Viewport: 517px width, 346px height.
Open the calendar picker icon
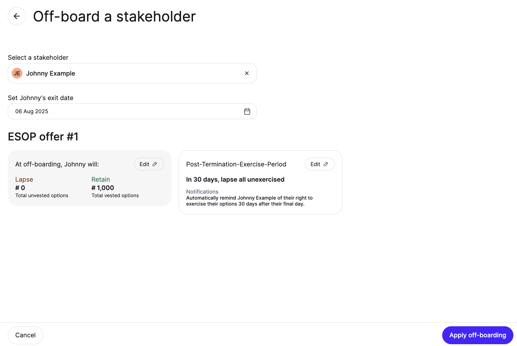(247, 111)
